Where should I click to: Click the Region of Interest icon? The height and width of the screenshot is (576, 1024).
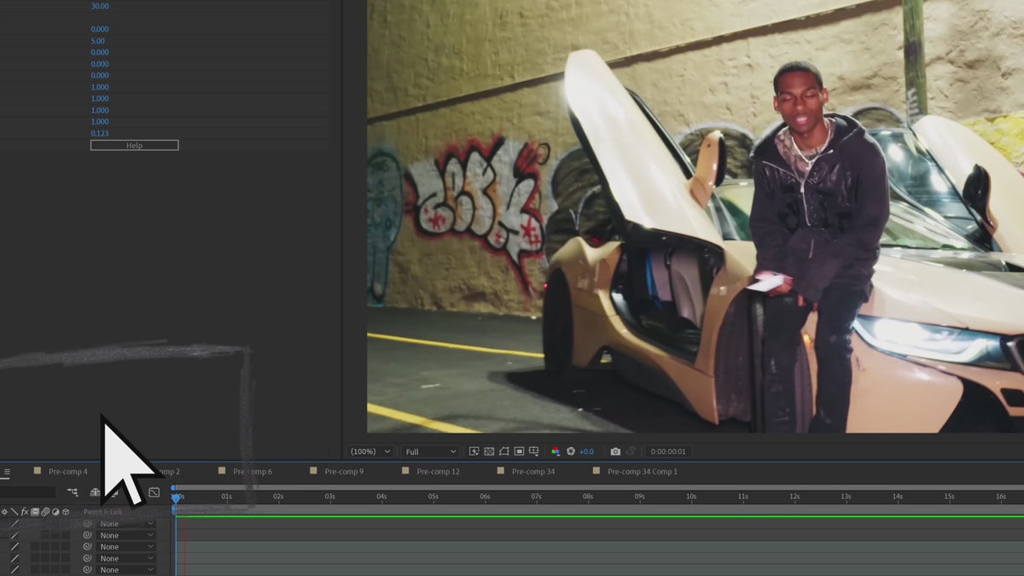[519, 451]
